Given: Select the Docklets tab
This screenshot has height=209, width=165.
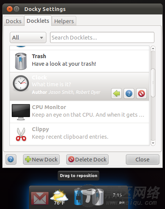Looking at the screenshot, I should [38, 21].
